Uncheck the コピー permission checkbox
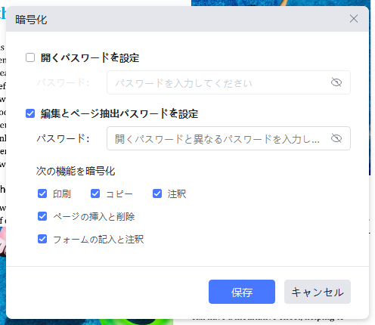The image size is (375, 325). click(x=95, y=193)
